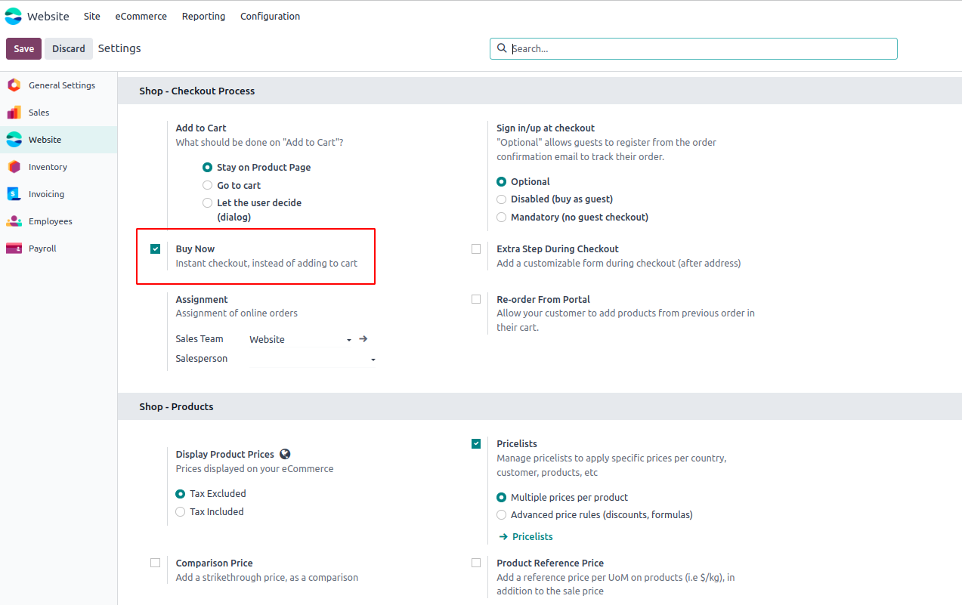Viewport: 962px width, 605px height.
Task: Open Payroll settings icon
Action: [14, 248]
